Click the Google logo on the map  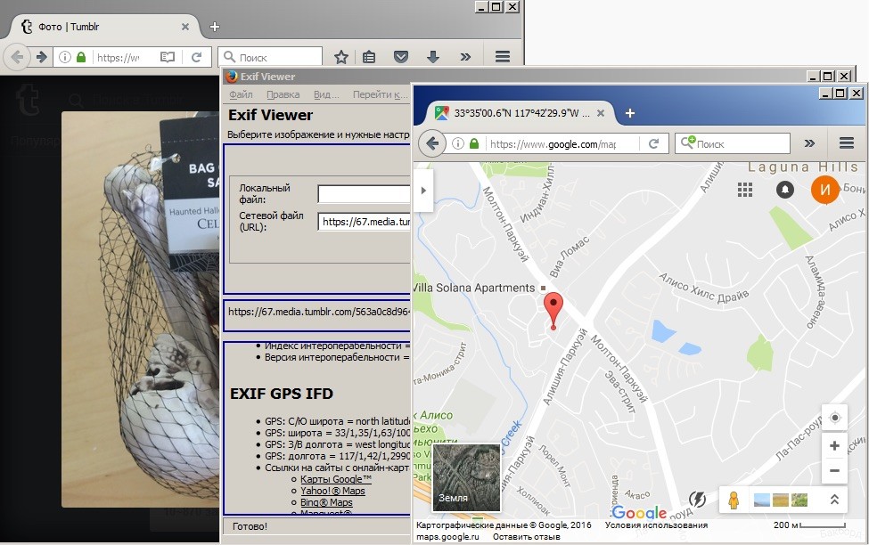click(639, 513)
